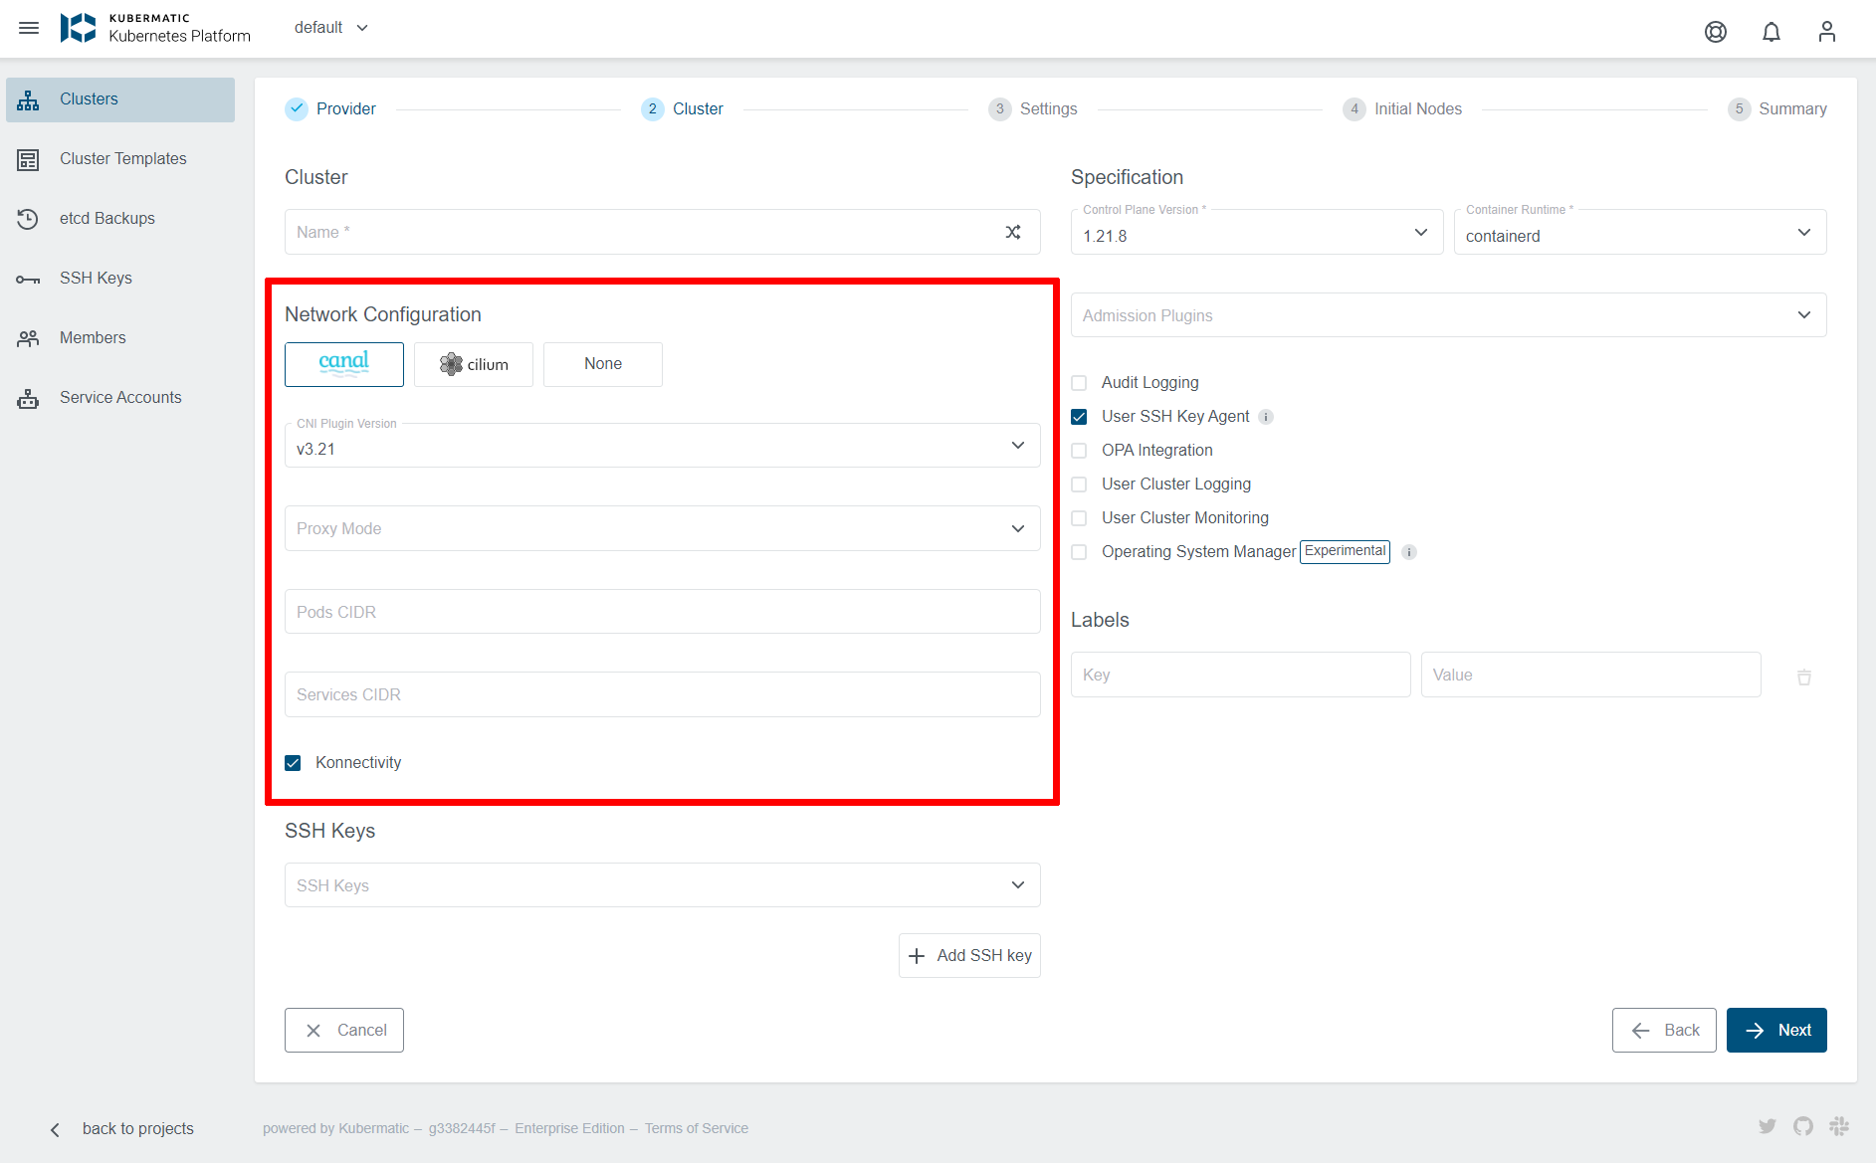Image resolution: width=1876 pixels, height=1163 pixels.
Task: Select the Clusters sidebar icon
Action: pyautogui.click(x=28, y=98)
